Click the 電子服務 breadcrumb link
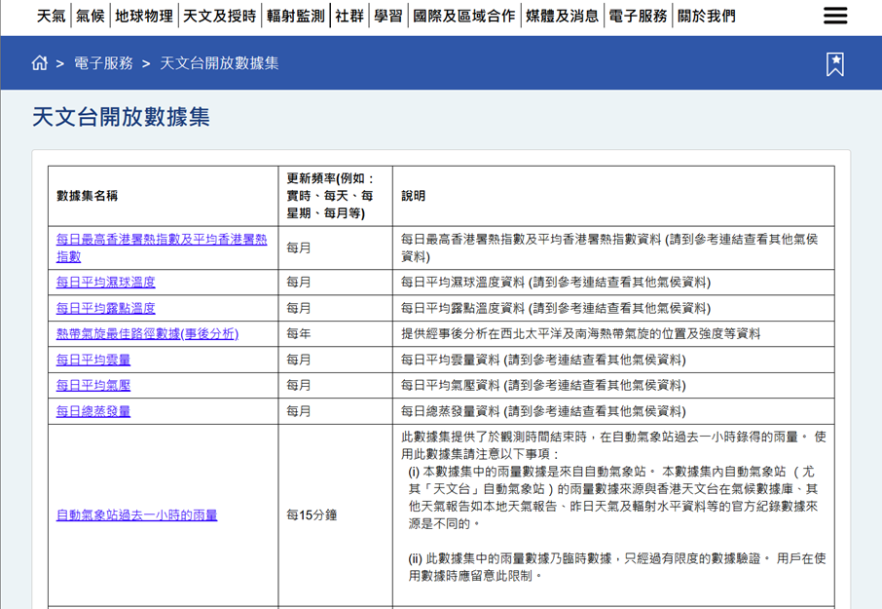Screen dimensions: 882x609 (x=103, y=63)
